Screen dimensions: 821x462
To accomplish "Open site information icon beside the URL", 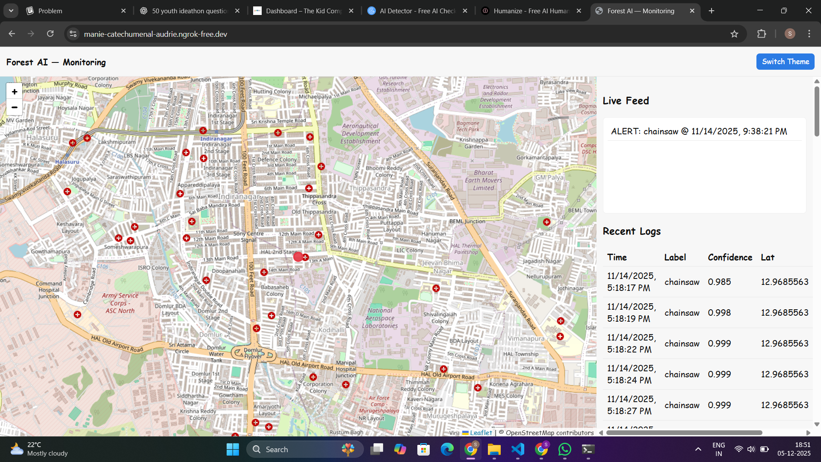I will tap(74, 34).
